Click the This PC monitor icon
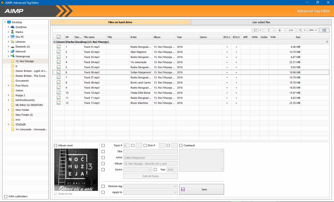Image resolution: width=334 pixels, height=202 pixels. pos(13,37)
